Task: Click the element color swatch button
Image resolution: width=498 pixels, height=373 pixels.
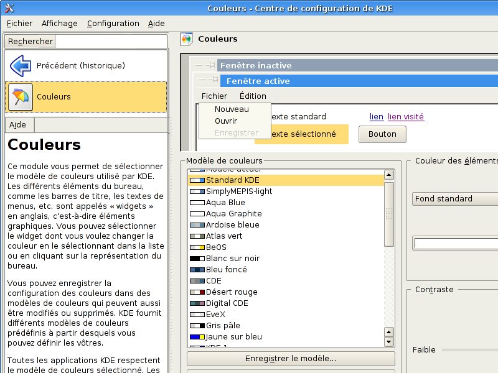Action: click(x=455, y=243)
